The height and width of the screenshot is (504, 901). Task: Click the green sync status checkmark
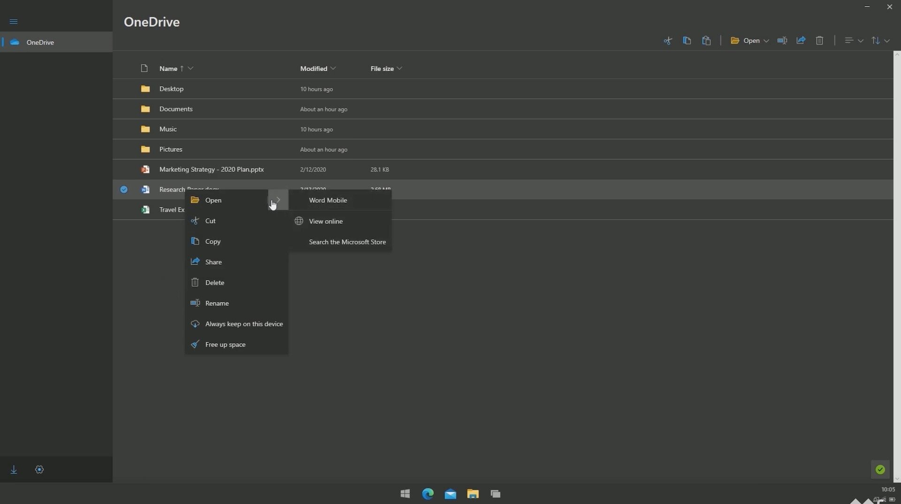pyautogui.click(x=880, y=469)
